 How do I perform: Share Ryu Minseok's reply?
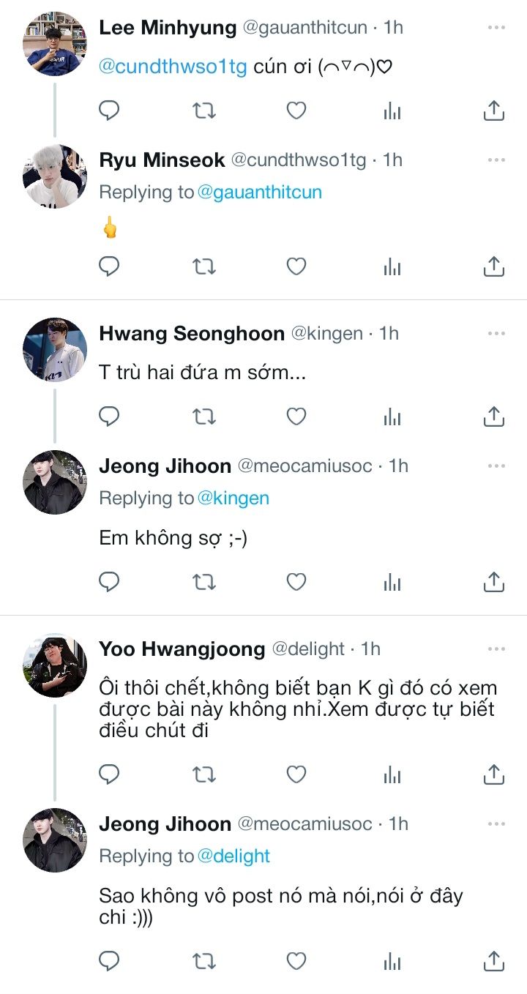(494, 267)
